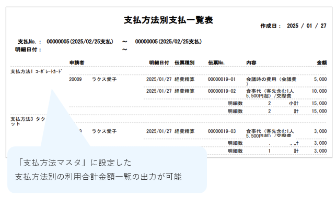Click the content 会議時の費用(会議費)
Viewport: 336px width, 199px height.
point(271,81)
